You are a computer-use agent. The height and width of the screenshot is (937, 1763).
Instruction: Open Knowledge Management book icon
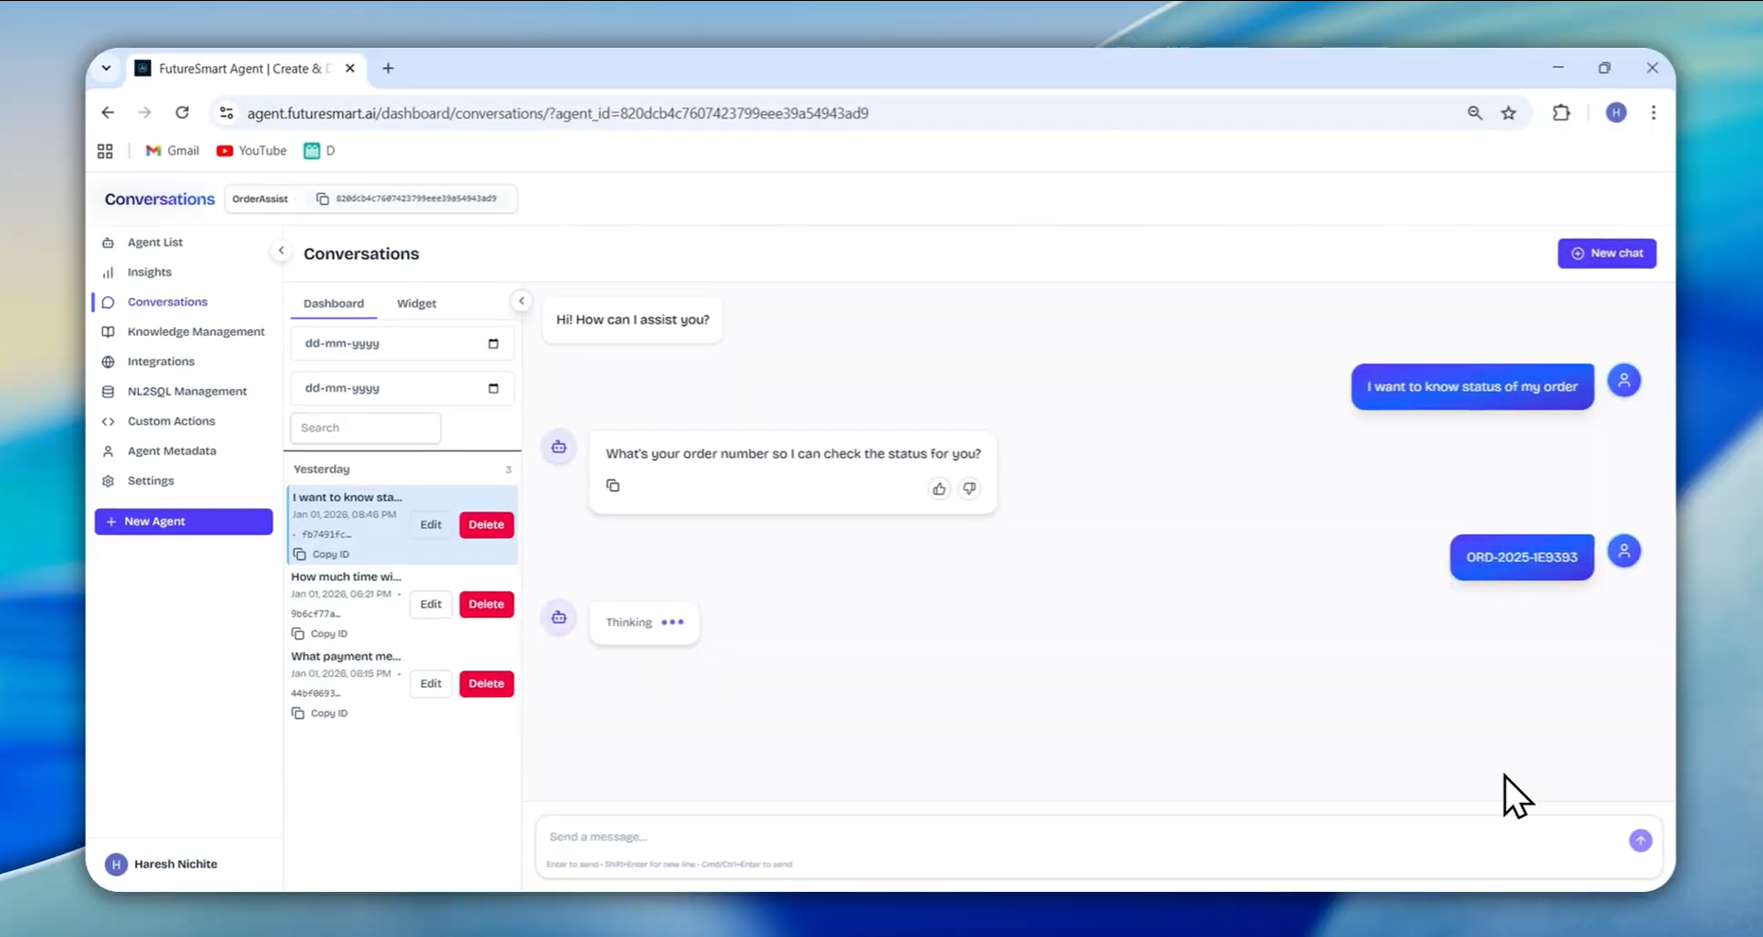click(109, 332)
